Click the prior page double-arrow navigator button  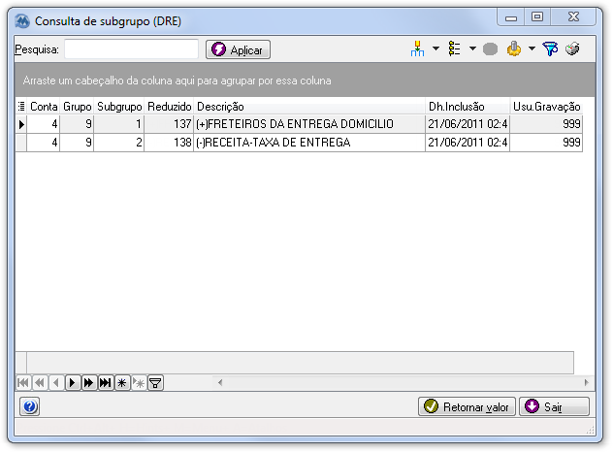click(x=40, y=382)
